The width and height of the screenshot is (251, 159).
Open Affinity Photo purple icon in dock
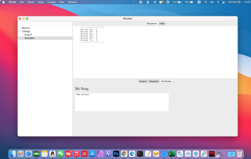tap(100, 154)
